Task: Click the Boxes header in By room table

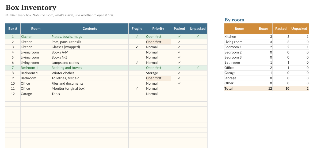Action: click(x=263, y=29)
